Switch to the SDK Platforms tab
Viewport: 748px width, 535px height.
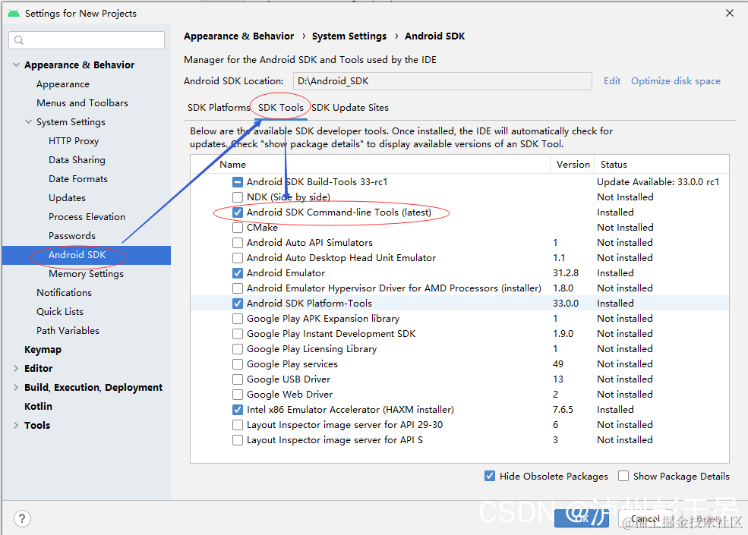click(219, 108)
